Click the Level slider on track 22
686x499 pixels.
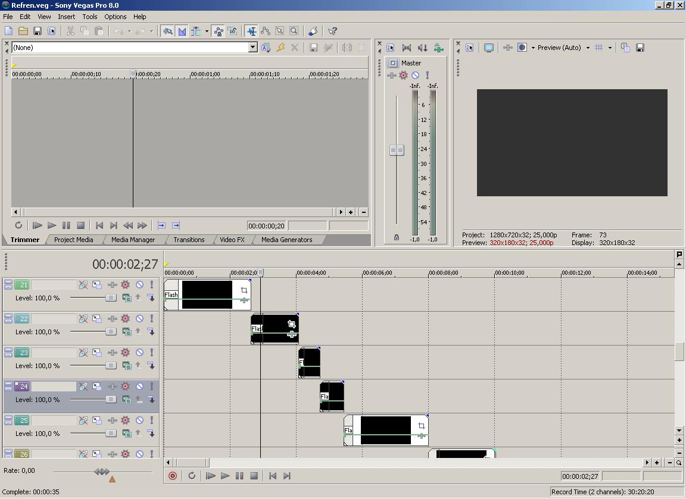111,331
